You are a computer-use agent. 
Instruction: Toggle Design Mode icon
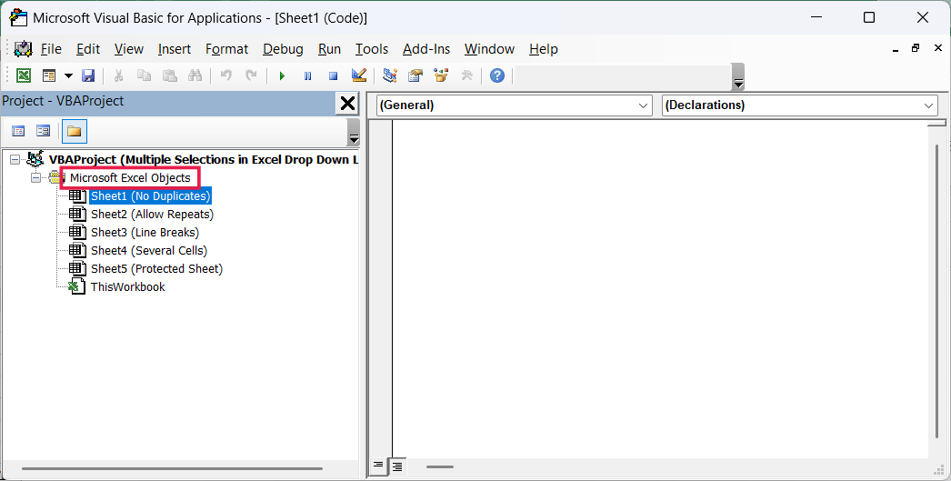pos(359,75)
